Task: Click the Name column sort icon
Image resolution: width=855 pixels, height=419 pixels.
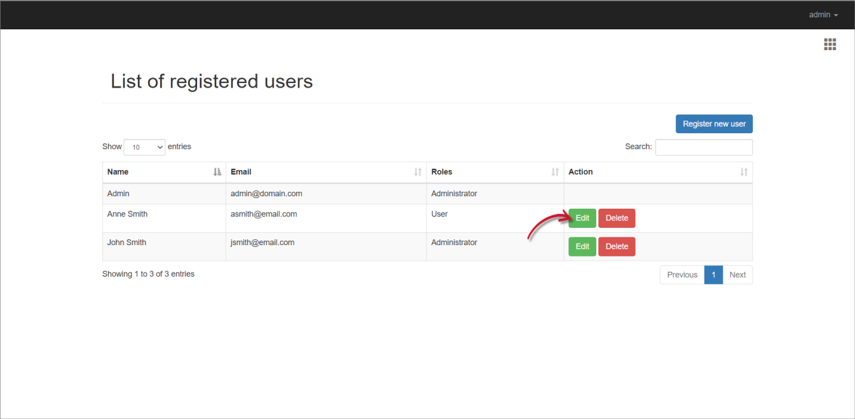Action: pos(217,171)
